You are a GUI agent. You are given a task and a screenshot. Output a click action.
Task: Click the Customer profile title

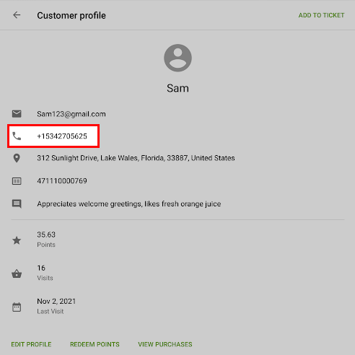[x=71, y=15]
